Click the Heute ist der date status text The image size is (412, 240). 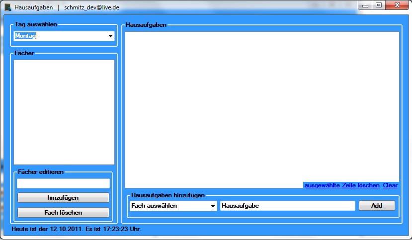76,229
